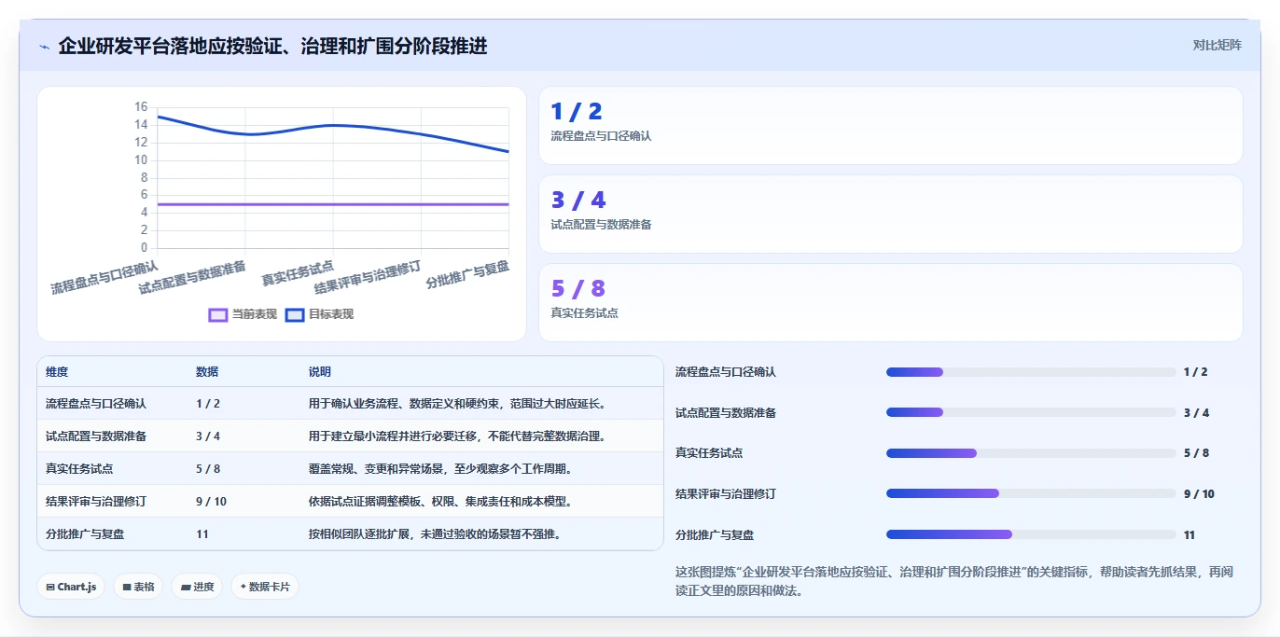
Task: Click the 表格 tag label
Action: tap(144, 587)
